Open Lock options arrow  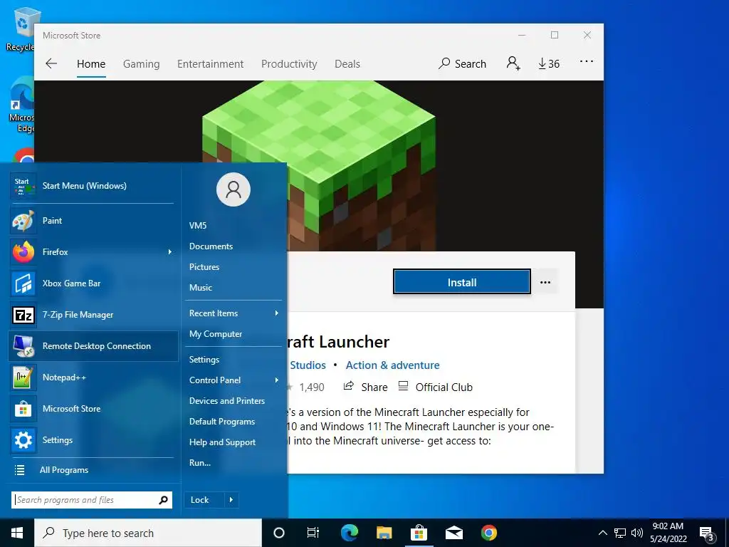[231, 500]
